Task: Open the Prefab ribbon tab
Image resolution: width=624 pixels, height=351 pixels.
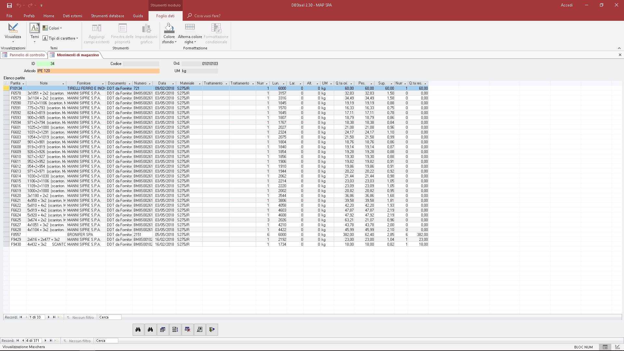Action: pos(29,16)
